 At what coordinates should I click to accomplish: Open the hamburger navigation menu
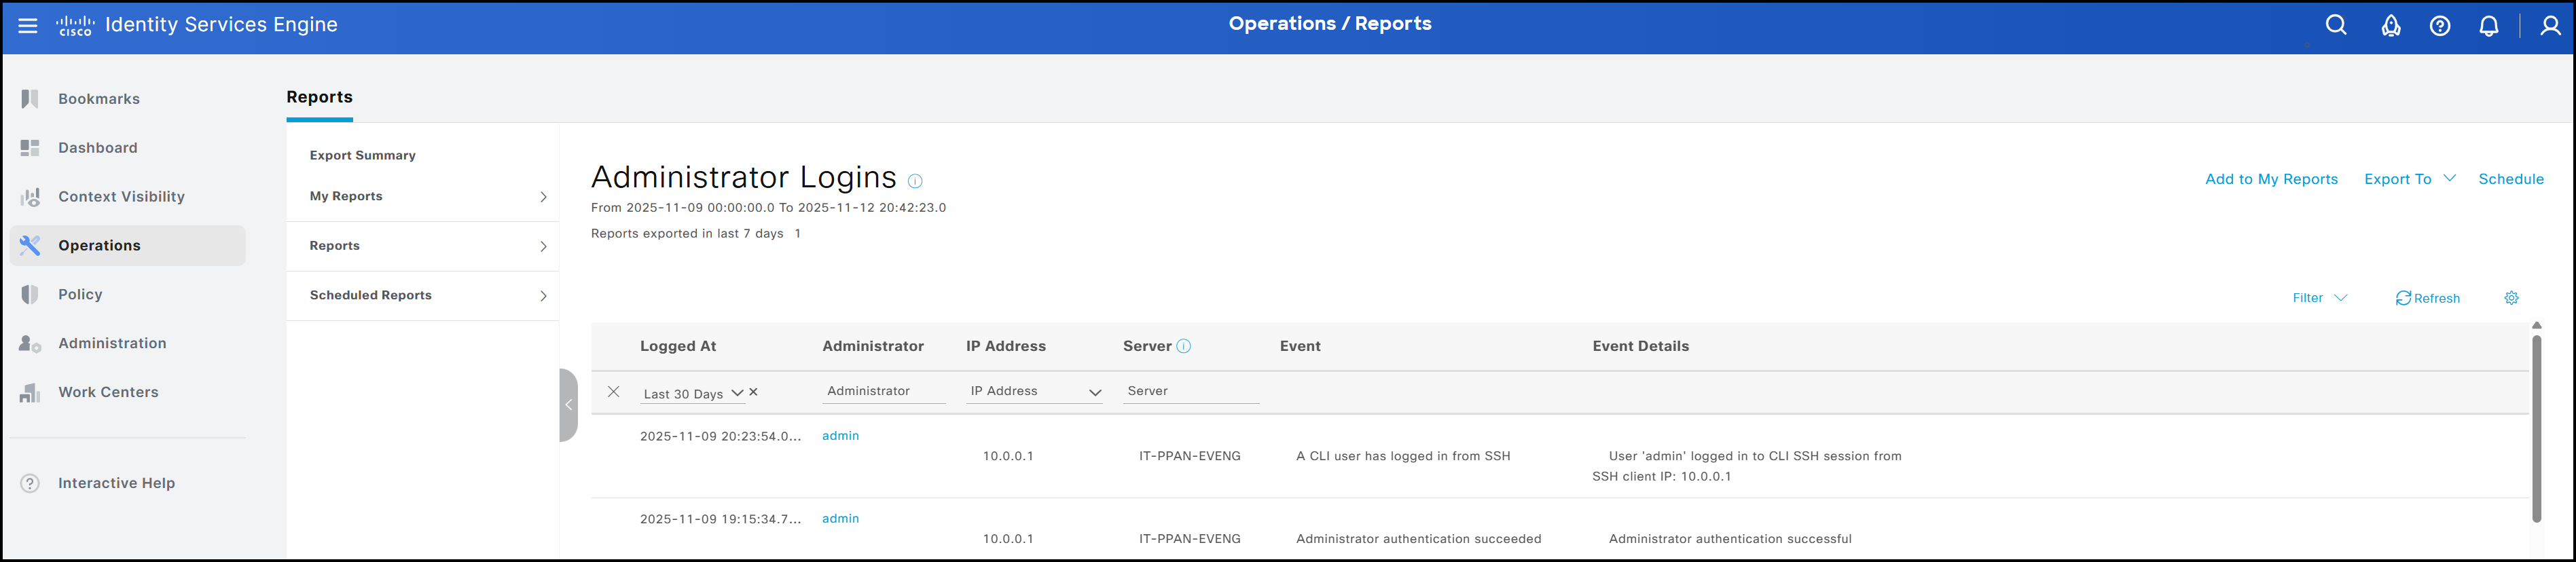pos(28,26)
